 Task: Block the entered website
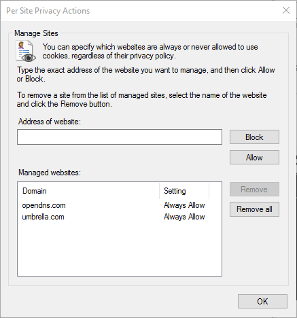(254, 137)
